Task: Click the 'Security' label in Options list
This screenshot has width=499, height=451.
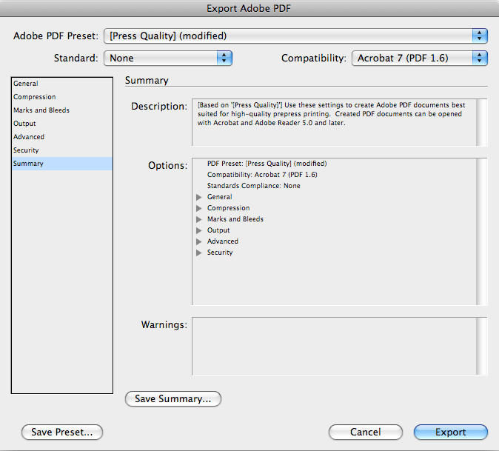Action: pyautogui.click(x=220, y=253)
